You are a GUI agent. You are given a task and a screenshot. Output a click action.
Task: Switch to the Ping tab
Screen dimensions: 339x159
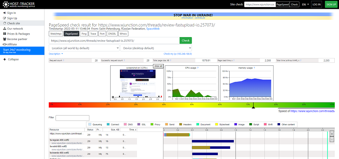tap(84, 34)
